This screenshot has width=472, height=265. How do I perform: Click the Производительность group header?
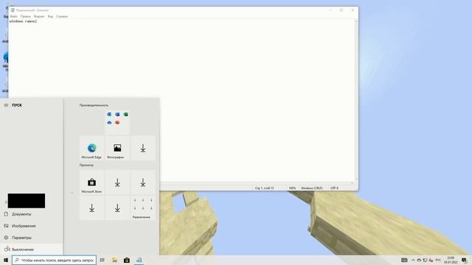[x=94, y=105]
